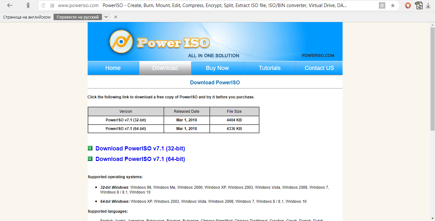This screenshot has width=435, height=221.
Task: Click the green icon beside 32-bit download
Action: 90,148
